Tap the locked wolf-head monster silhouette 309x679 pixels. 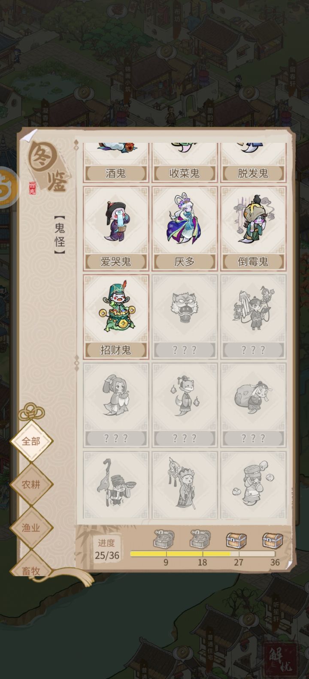[184, 317]
